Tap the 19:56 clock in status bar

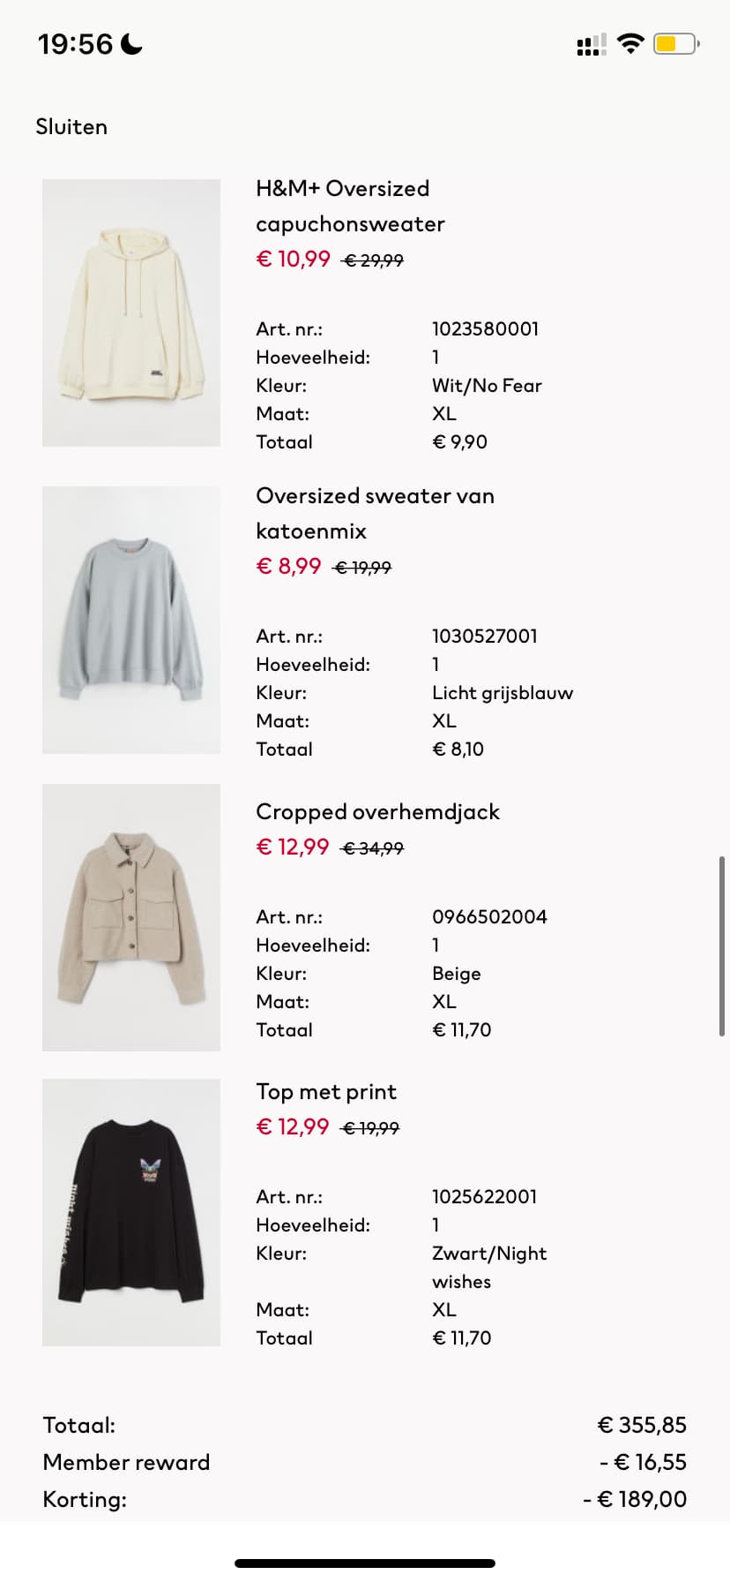[75, 43]
